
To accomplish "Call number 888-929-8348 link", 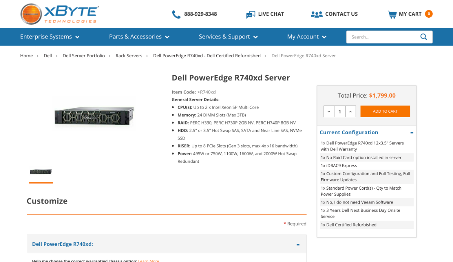I will pos(200,14).
